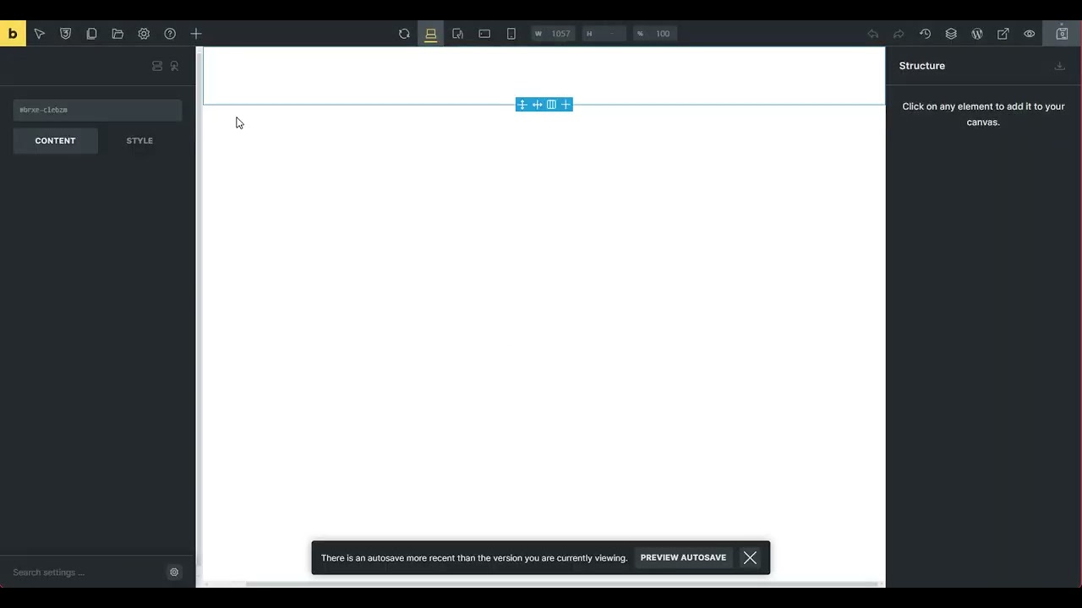The width and height of the screenshot is (1082, 608).
Task: Click the canvas width field showing 1057
Action: tap(553, 34)
